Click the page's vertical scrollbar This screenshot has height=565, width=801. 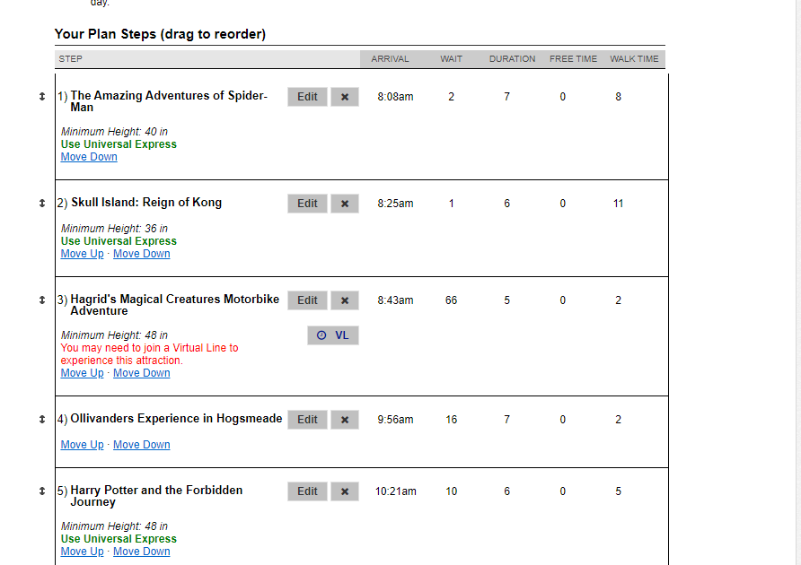click(x=797, y=282)
